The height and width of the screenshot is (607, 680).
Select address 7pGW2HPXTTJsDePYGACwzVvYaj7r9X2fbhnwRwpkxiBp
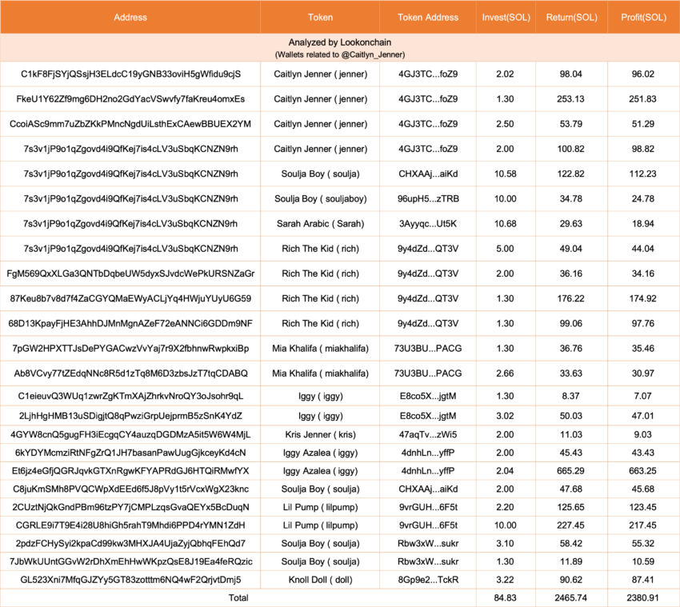[130, 348]
